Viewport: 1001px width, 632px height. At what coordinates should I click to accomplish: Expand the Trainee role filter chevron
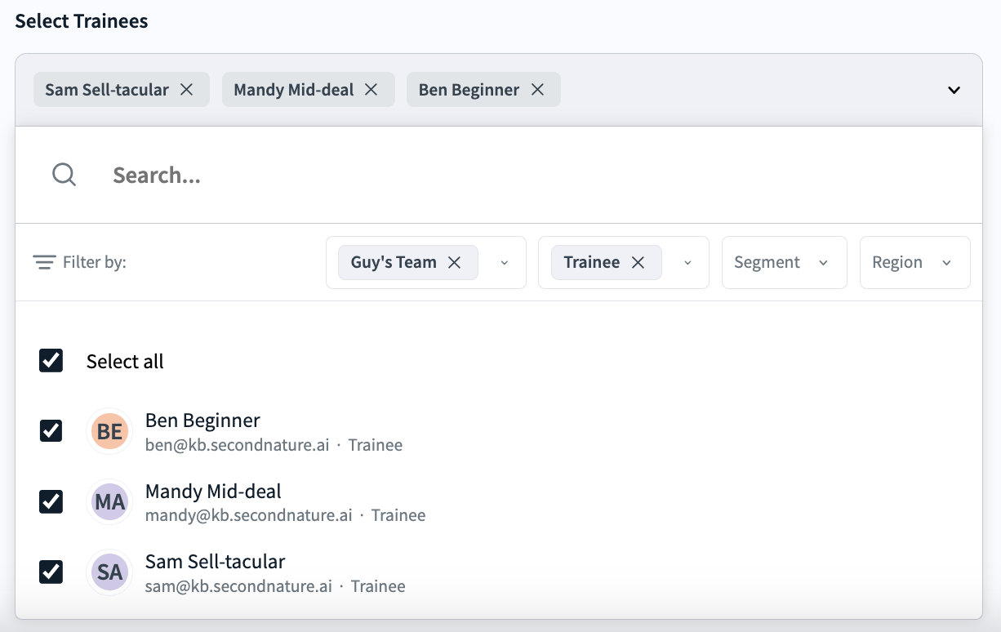[687, 262]
